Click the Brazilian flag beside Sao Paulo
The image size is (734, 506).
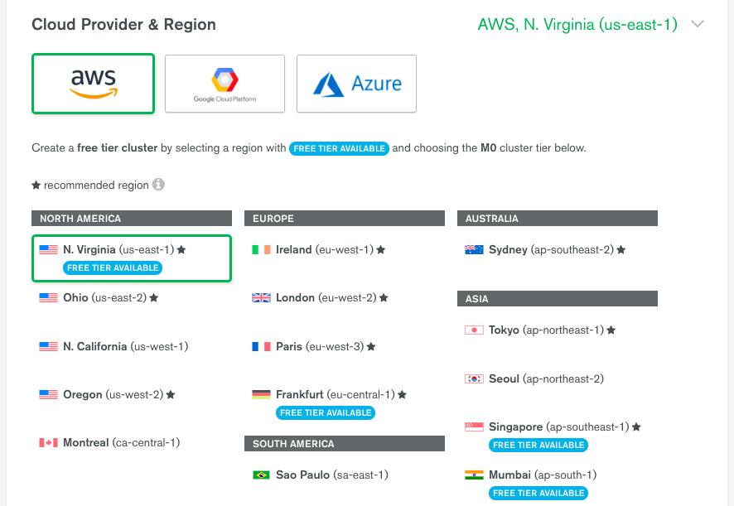point(261,475)
